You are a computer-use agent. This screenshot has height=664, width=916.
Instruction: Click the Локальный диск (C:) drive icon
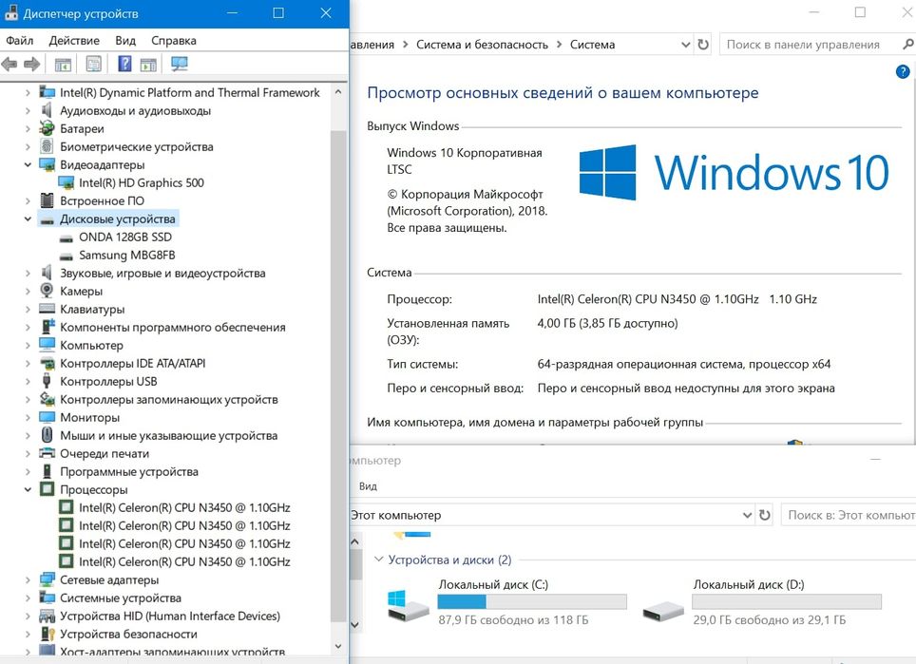408,604
